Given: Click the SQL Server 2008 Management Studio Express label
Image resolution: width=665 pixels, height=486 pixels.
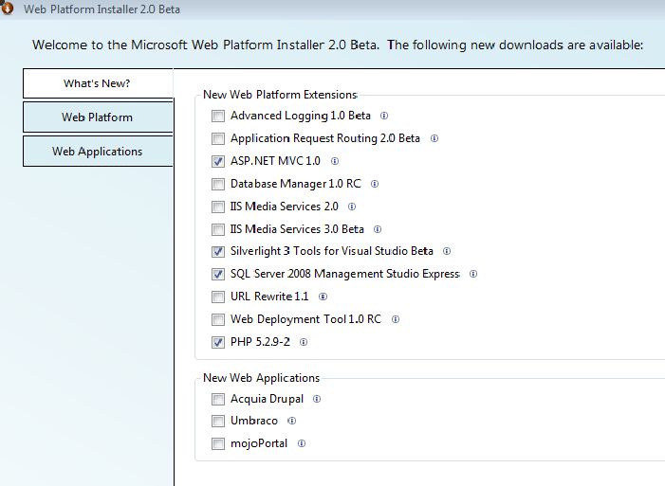Looking at the screenshot, I should tap(345, 274).
